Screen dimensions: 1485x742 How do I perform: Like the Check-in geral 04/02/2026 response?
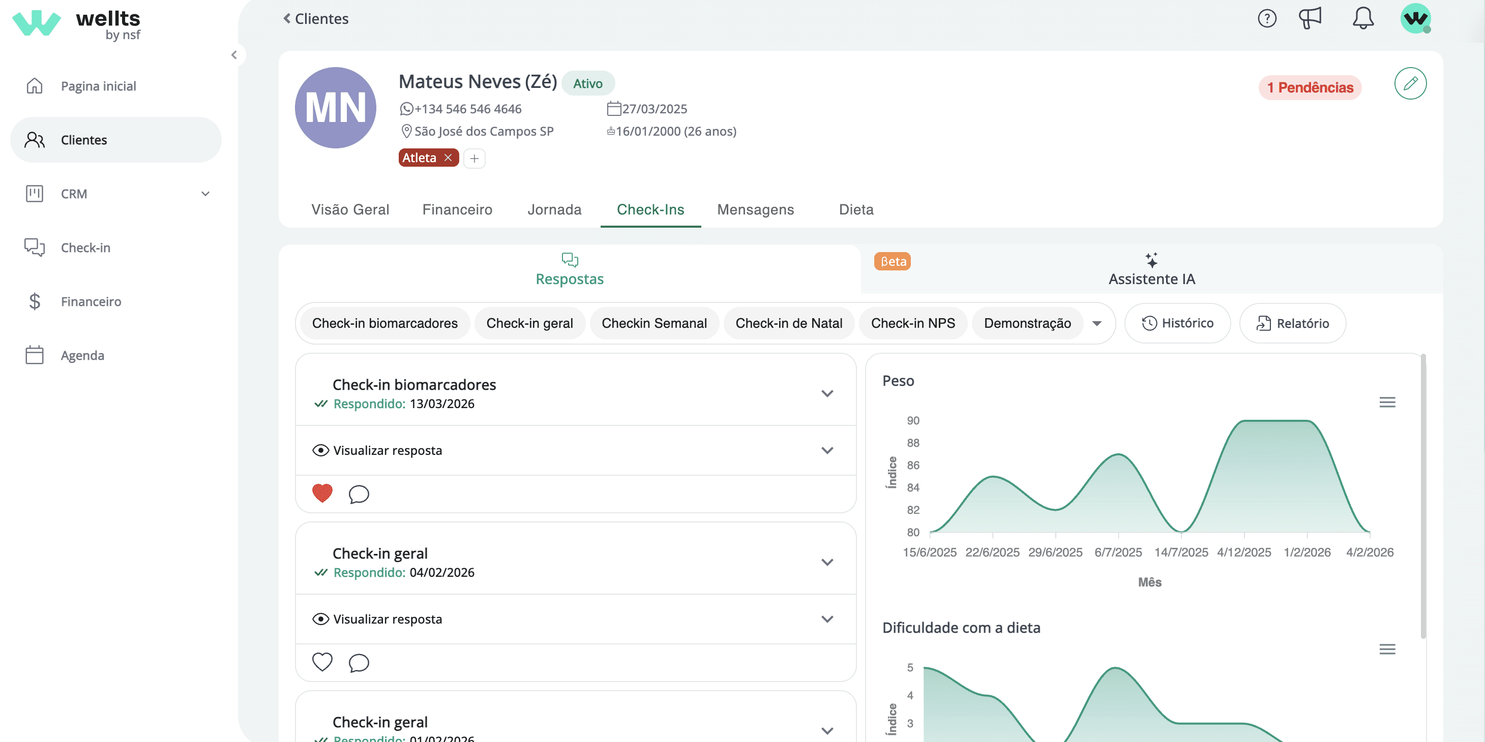coord(322,663)
